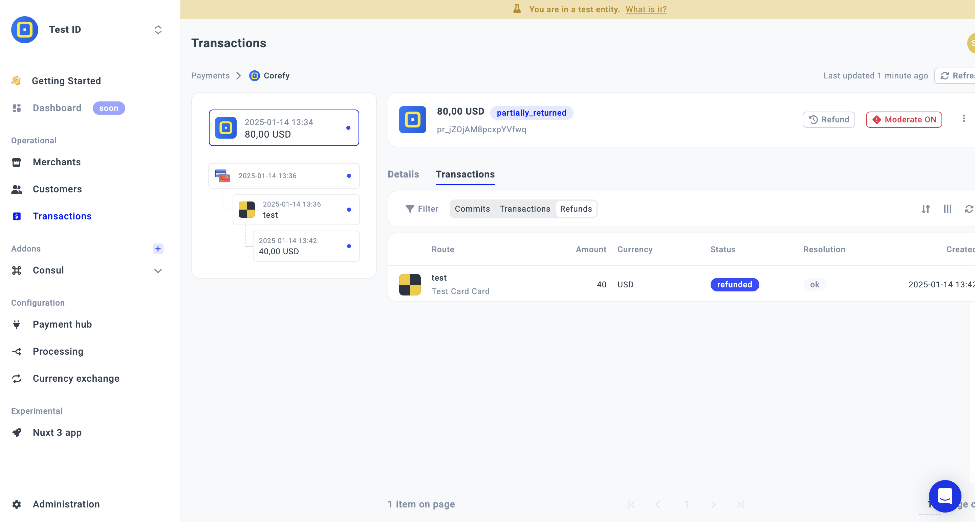The width and height of the screenshot is (975, 522).
Task: Expand the Consul addon chevron
Action: click(158, 271)
